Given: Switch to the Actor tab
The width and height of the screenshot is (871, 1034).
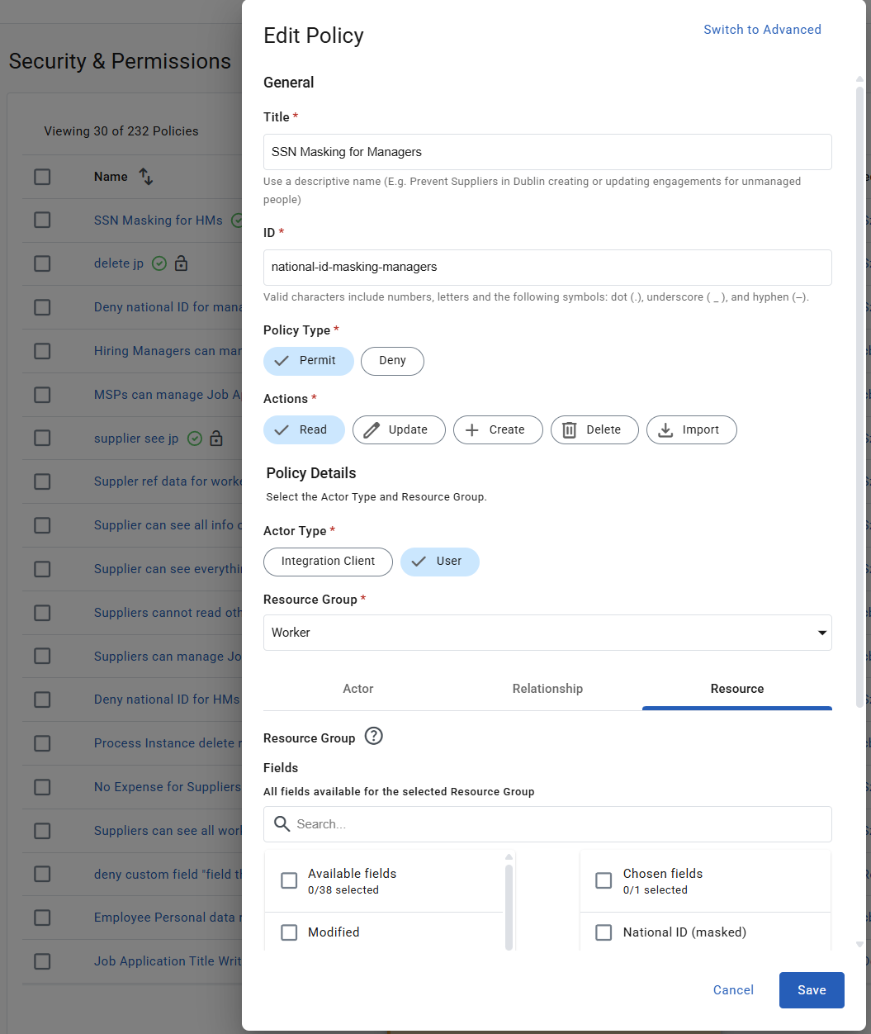Looking at the screenshot, I should [x=357, y=689].
